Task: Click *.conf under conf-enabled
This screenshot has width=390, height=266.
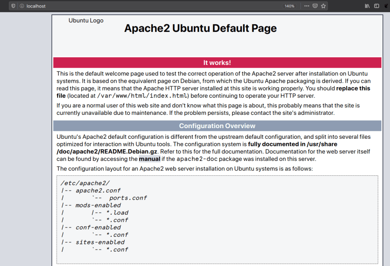Action: pyautogui.click(x=117, y=235)
